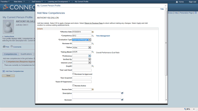Click the ANTHONY KILGALLON profile name link
Viewport: 198px width, 111px height.
click(25, 21)
